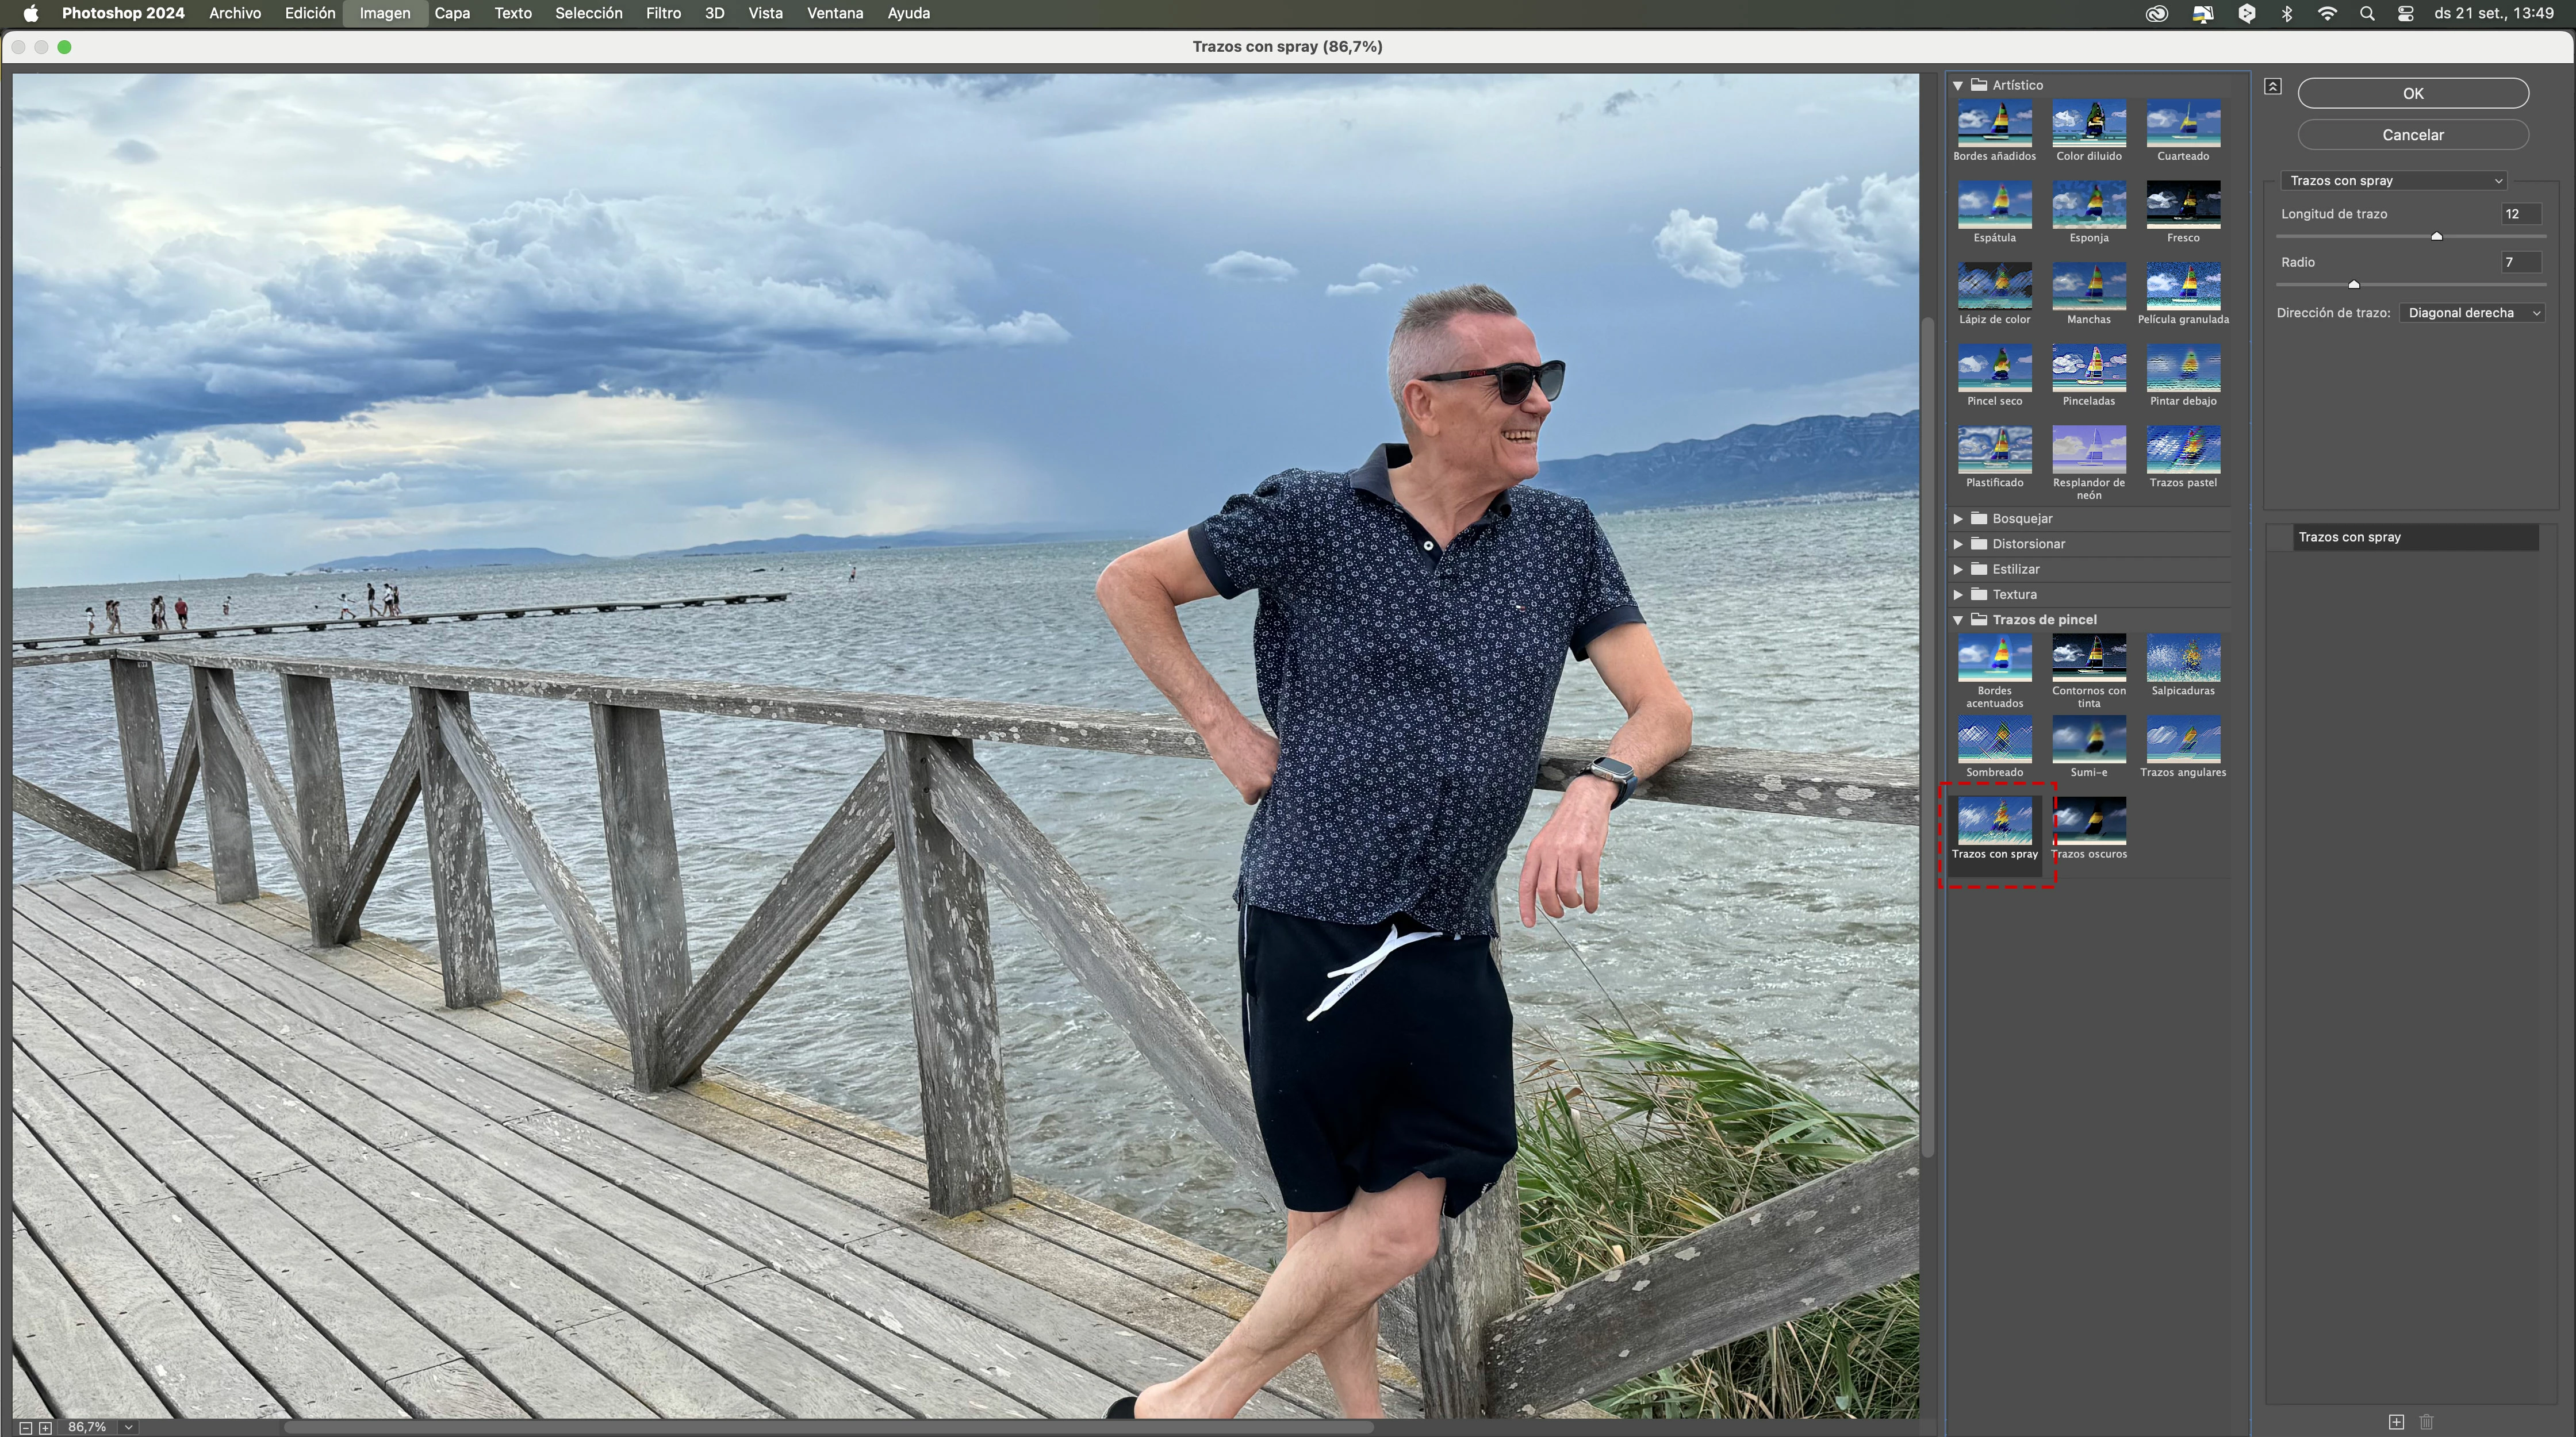
Task: Click the OK button
Action: tap(2412, 93)
